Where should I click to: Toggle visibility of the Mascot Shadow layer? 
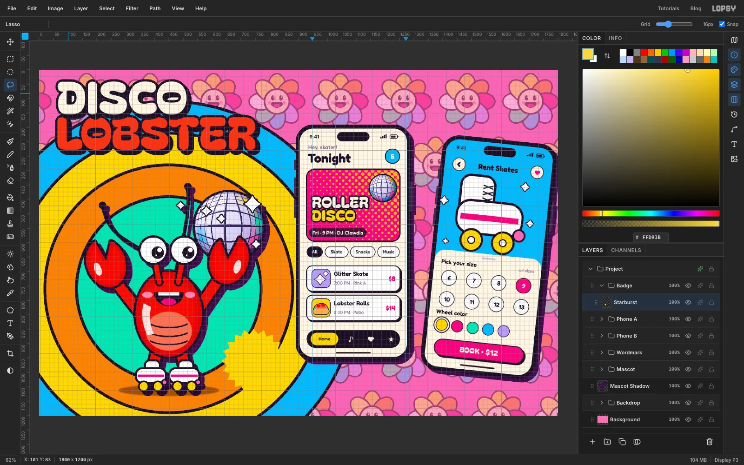[688, 386]
